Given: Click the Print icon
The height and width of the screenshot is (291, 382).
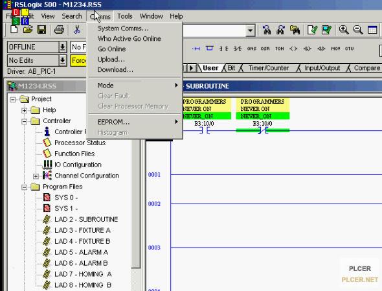Looking at the screenshot, I should 59,30.
